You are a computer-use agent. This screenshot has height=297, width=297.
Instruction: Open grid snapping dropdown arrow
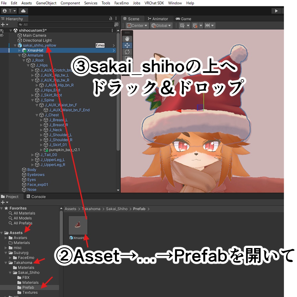pyautogui.click(x=201, y=26)
